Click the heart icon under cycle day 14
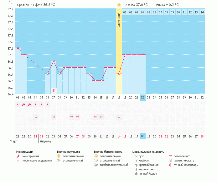The width and height of the screenshot is (217, 183). (x=95, y=117)
